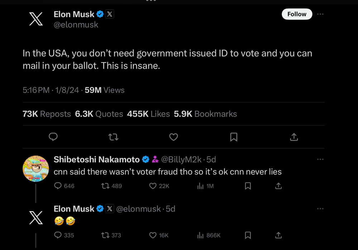Open the @BillyM2k profile handle

click(182, 160)
